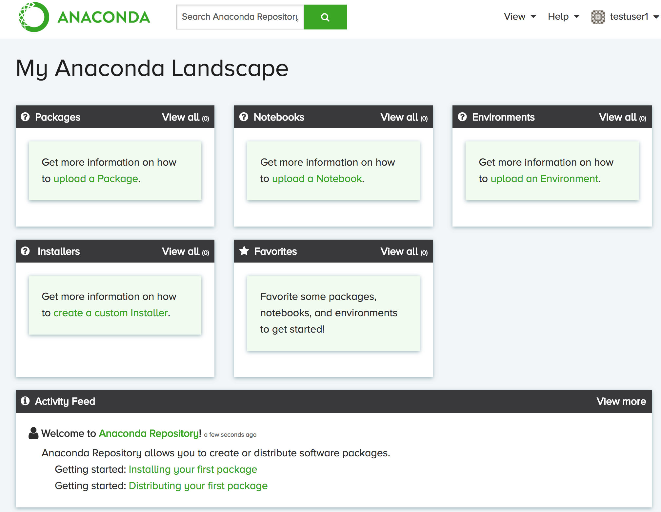Click the Packages panel title
The width and height of the screenshot is (661, 512).
58,117
